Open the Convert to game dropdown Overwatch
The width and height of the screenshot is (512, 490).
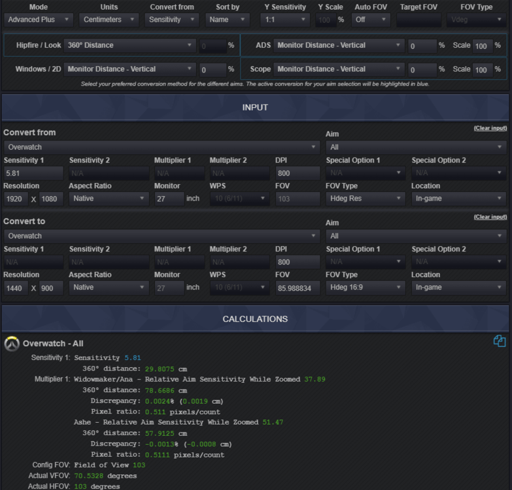(162, 236)
